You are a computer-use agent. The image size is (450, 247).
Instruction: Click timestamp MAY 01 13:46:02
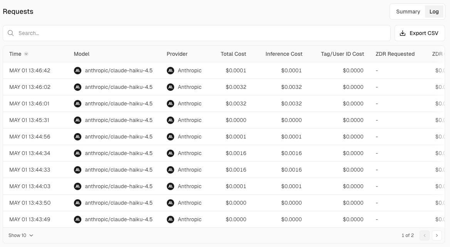point(30,87)
